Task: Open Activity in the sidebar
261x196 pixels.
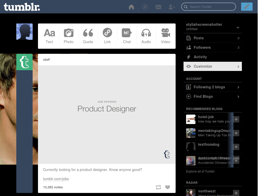Action: (x=200, y=57)
